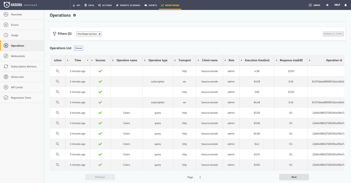Click the Page number input field
Image resolution: width=351 pixels, height=183 pixels.
click(200, 177)
